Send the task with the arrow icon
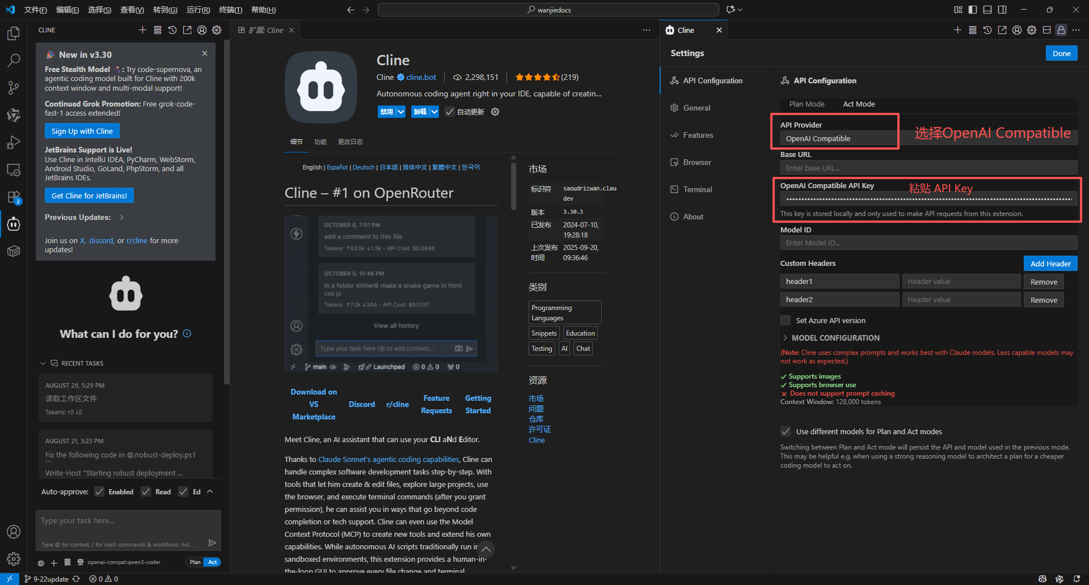Image resolution: width=1089 pixels, height=585 pixels. (x=212, y=542)
